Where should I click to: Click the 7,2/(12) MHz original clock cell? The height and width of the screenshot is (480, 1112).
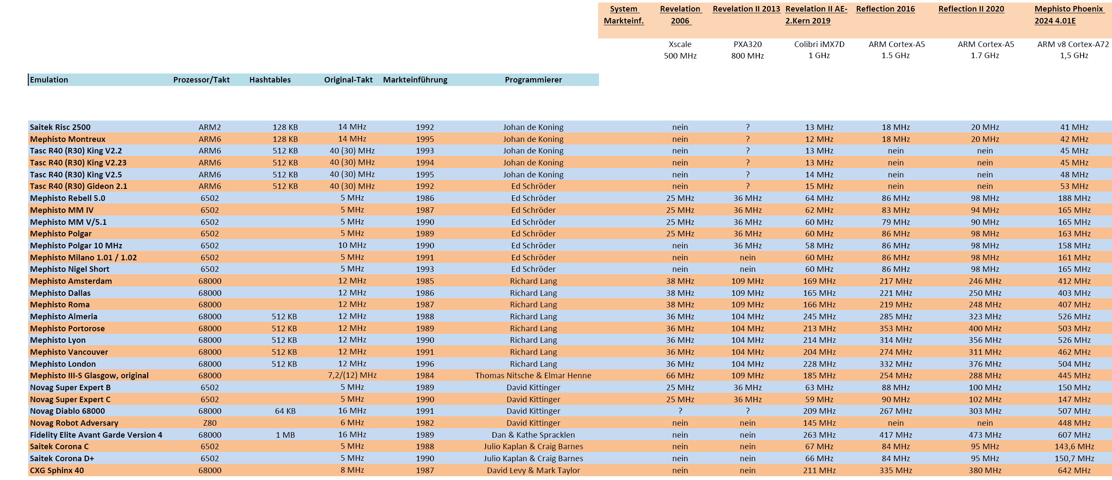click(352, 375)
